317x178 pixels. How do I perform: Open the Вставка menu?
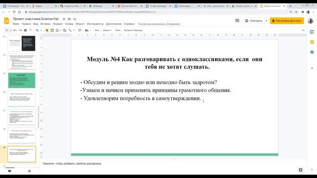click(46, 24)
